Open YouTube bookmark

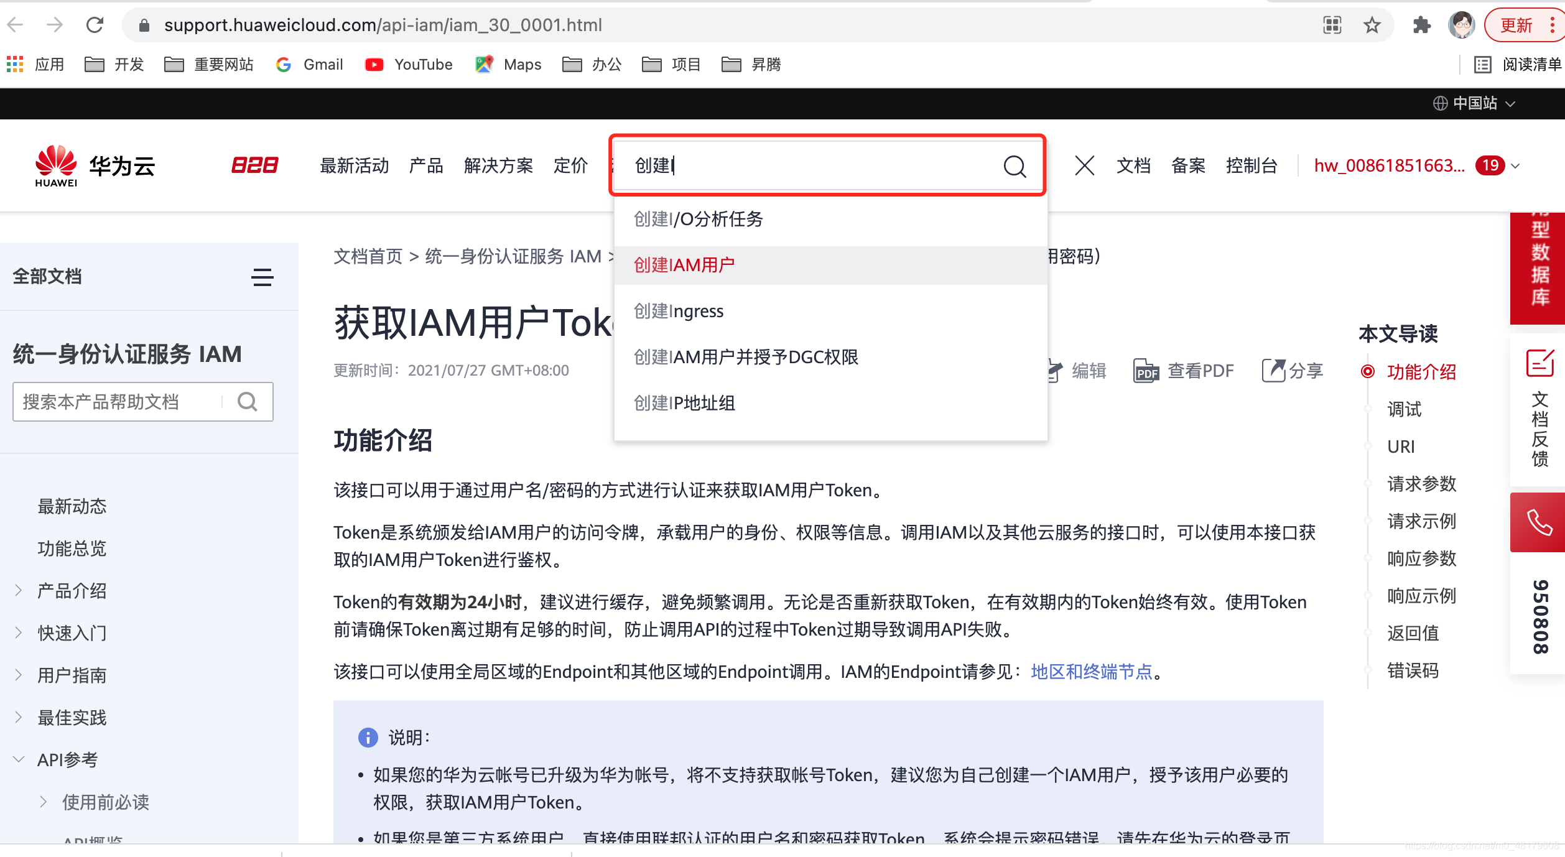tap(409, 64)
